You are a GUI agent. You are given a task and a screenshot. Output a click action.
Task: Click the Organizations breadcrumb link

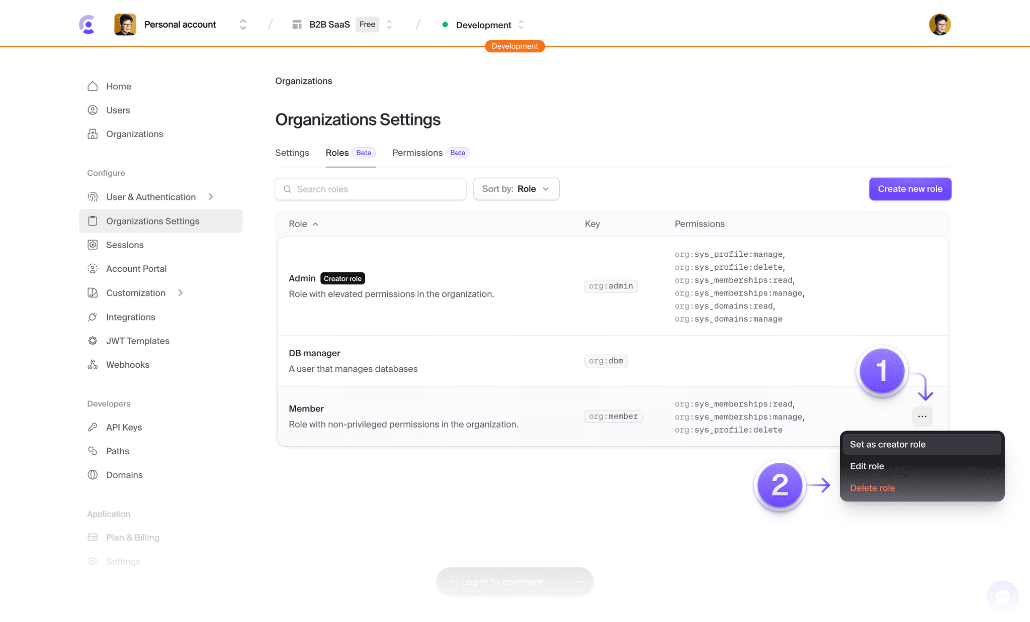tap(304, 81)
